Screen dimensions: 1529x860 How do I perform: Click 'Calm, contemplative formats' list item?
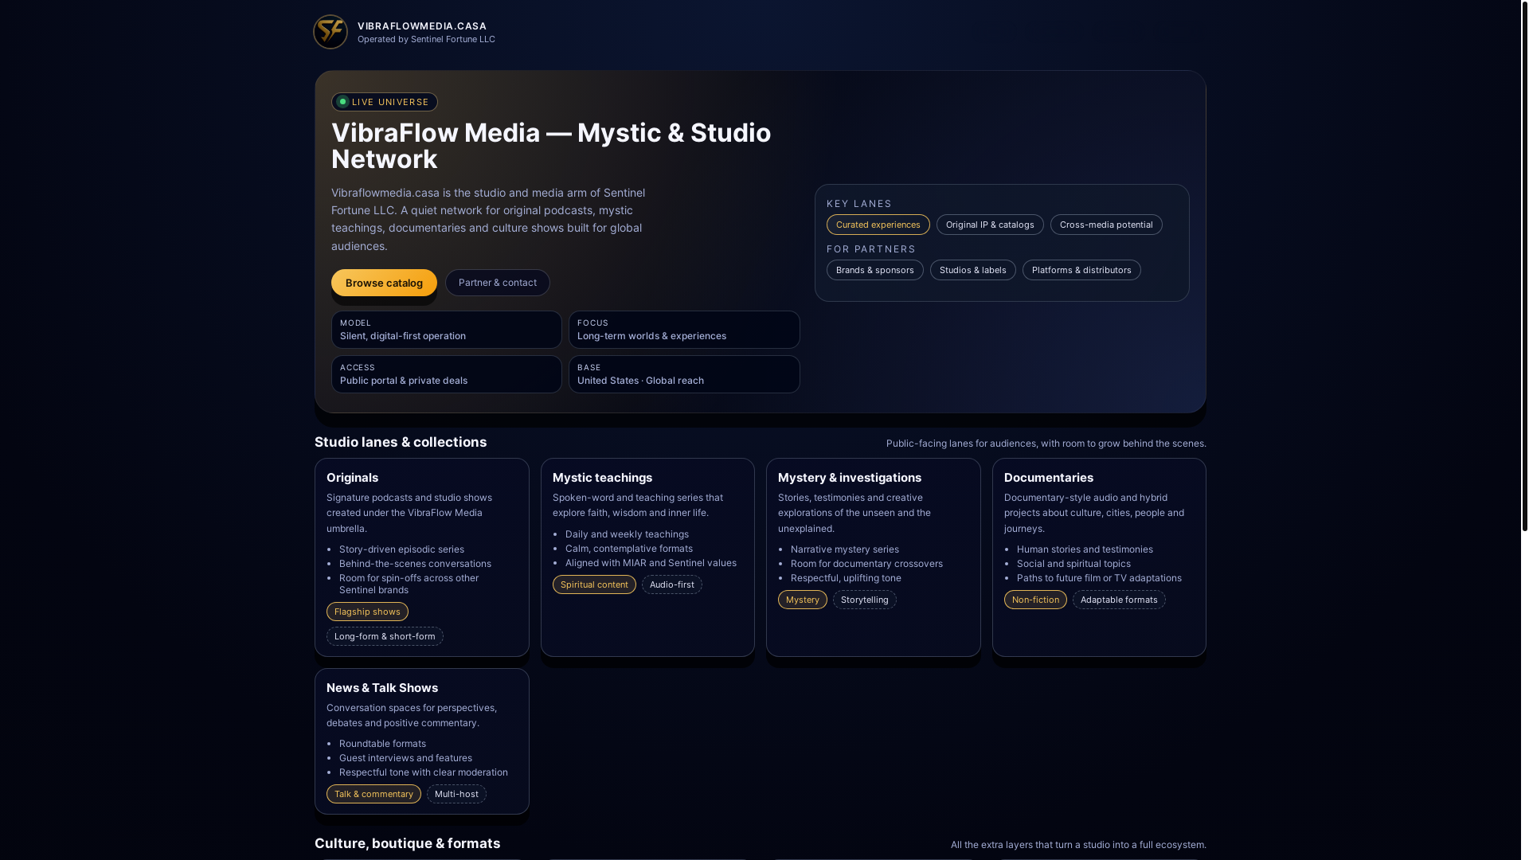629,549
